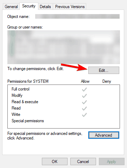Click inside the Group or user names list

(64, 47)
